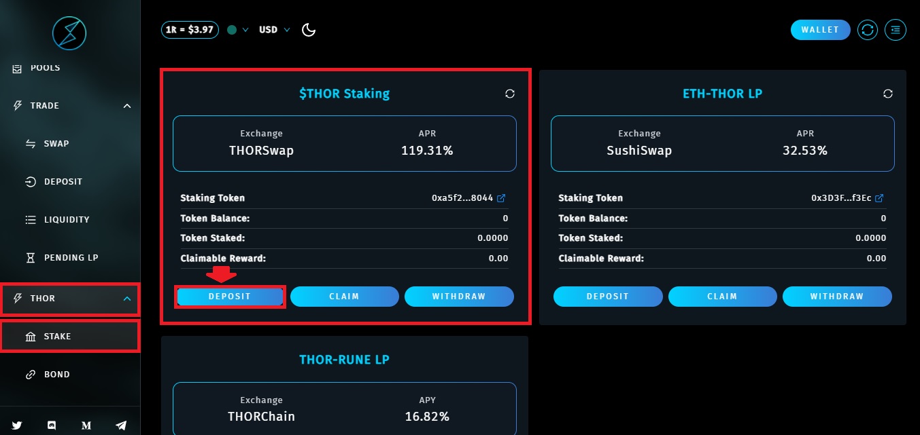Viewport: 920px width, 435px height.
Task: Click the Deposit sidebar arrow-circle icon
Action: [x=31, y=182]
